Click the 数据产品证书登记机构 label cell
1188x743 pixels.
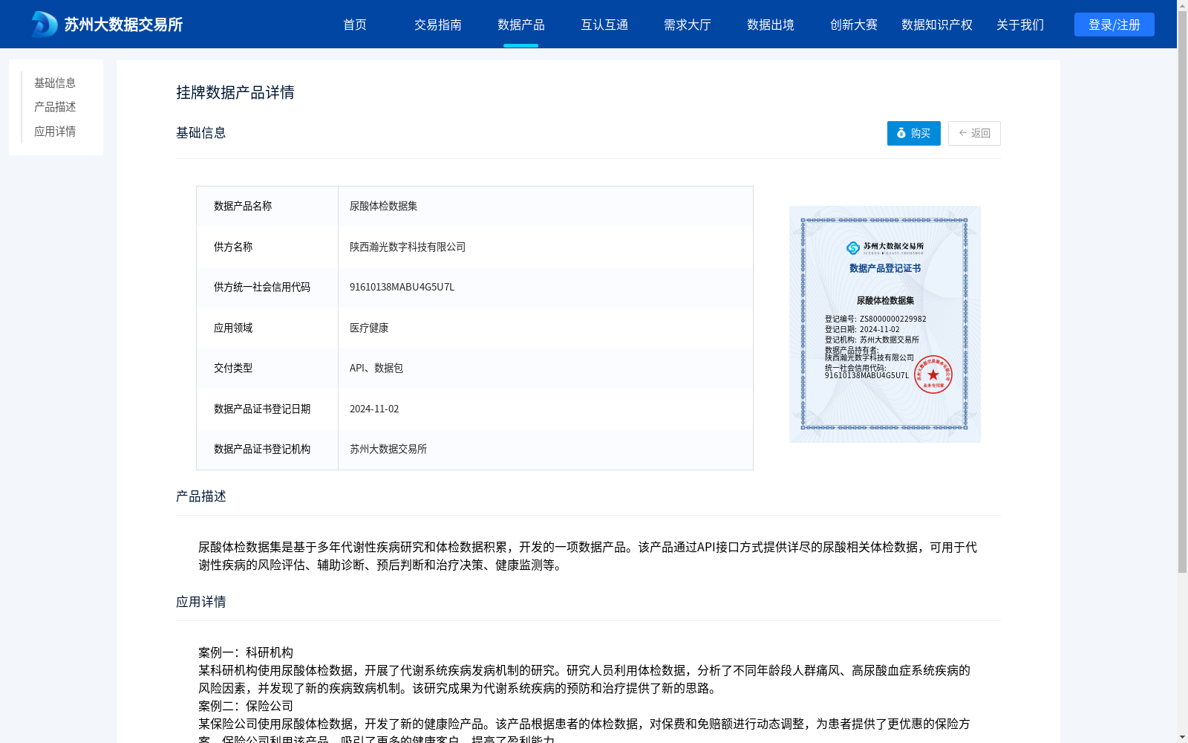(267, 449)
